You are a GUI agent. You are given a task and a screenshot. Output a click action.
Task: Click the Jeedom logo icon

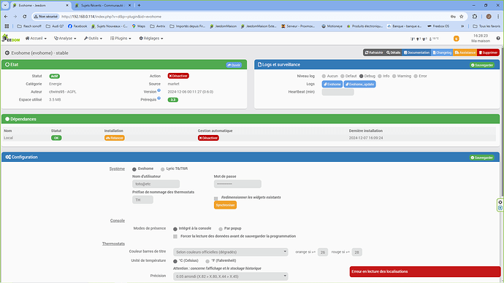tap(11, 38)
